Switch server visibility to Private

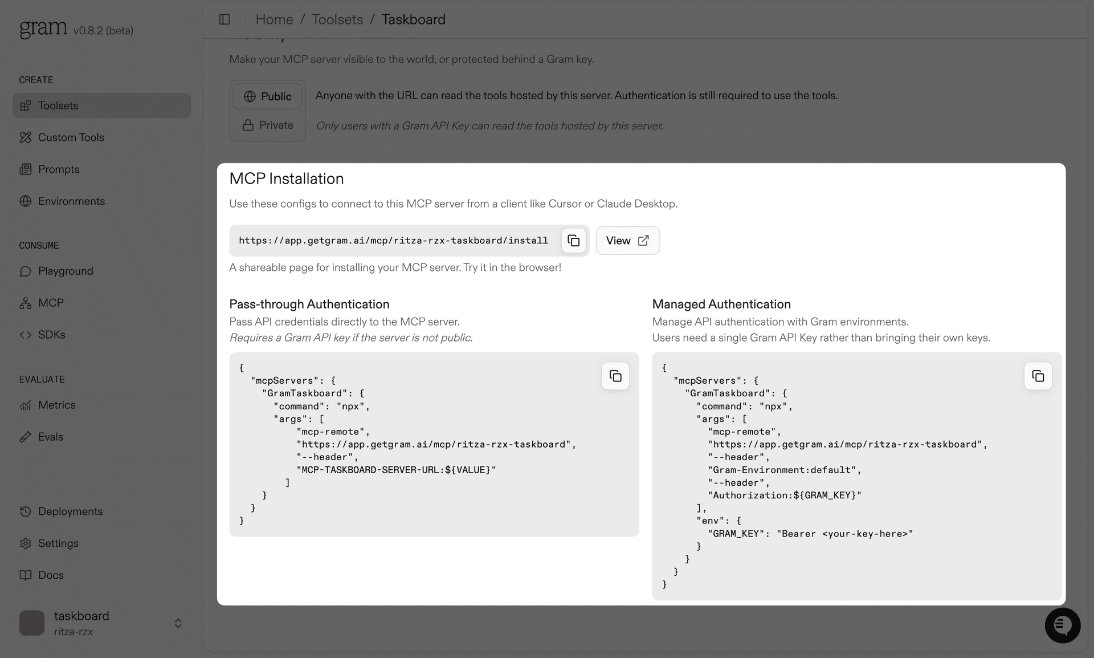(267, 125)
